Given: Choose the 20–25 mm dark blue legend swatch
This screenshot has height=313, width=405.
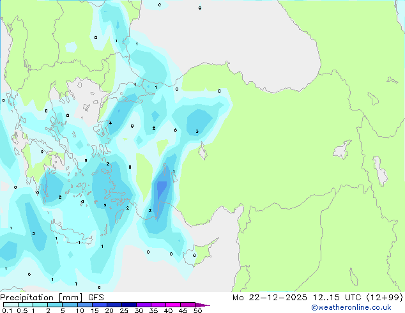Looking at the screenshot, I should 114,305.
